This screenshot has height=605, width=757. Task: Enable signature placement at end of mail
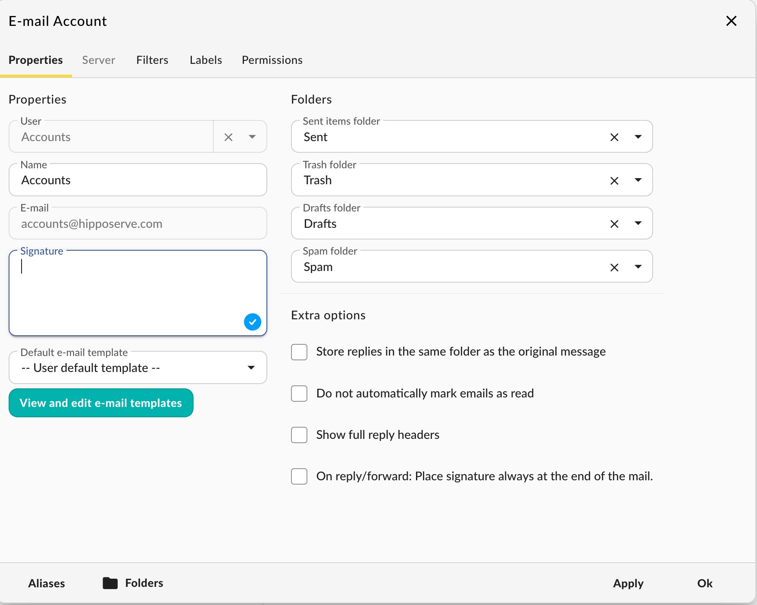pos(299,476)
